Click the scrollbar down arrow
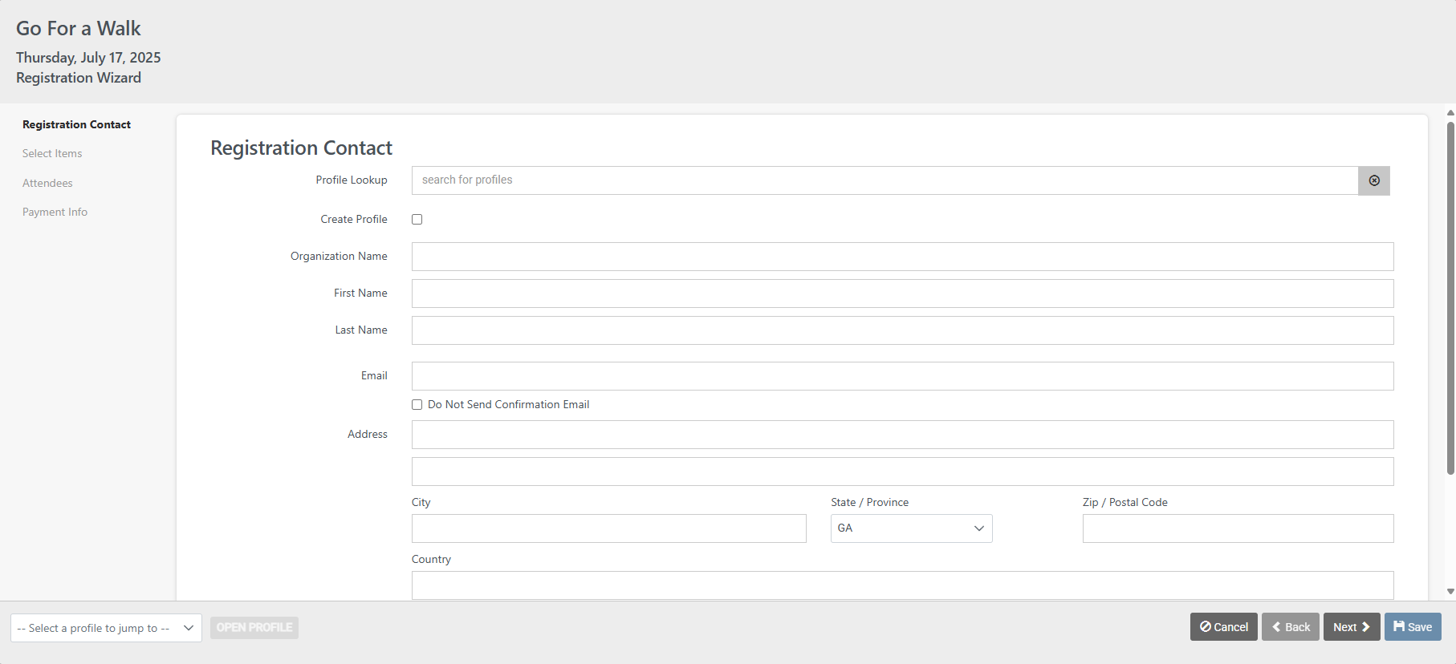 pos(1450,592)
